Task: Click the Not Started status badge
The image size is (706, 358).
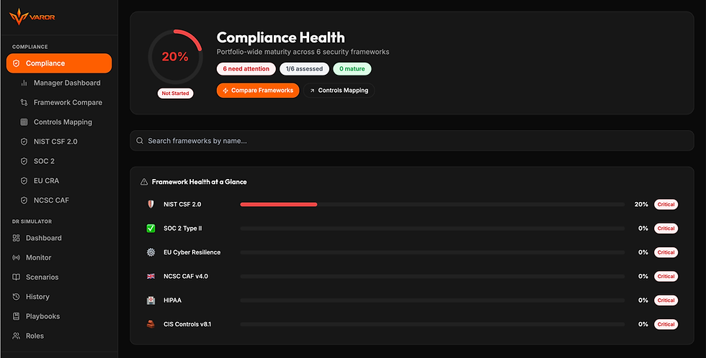Action: coord(175,93)
